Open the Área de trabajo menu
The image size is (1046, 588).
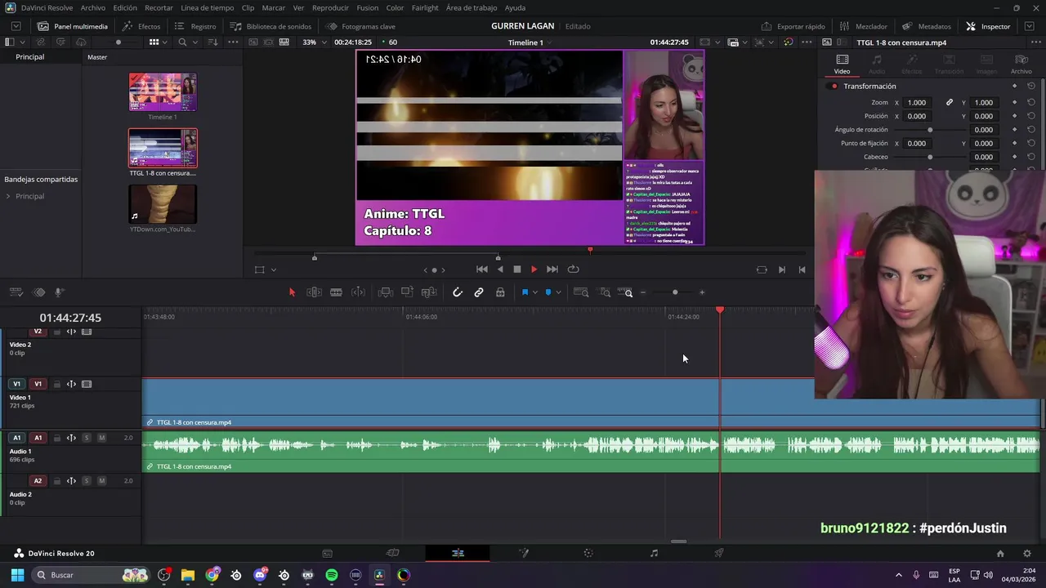click(472, 7)
